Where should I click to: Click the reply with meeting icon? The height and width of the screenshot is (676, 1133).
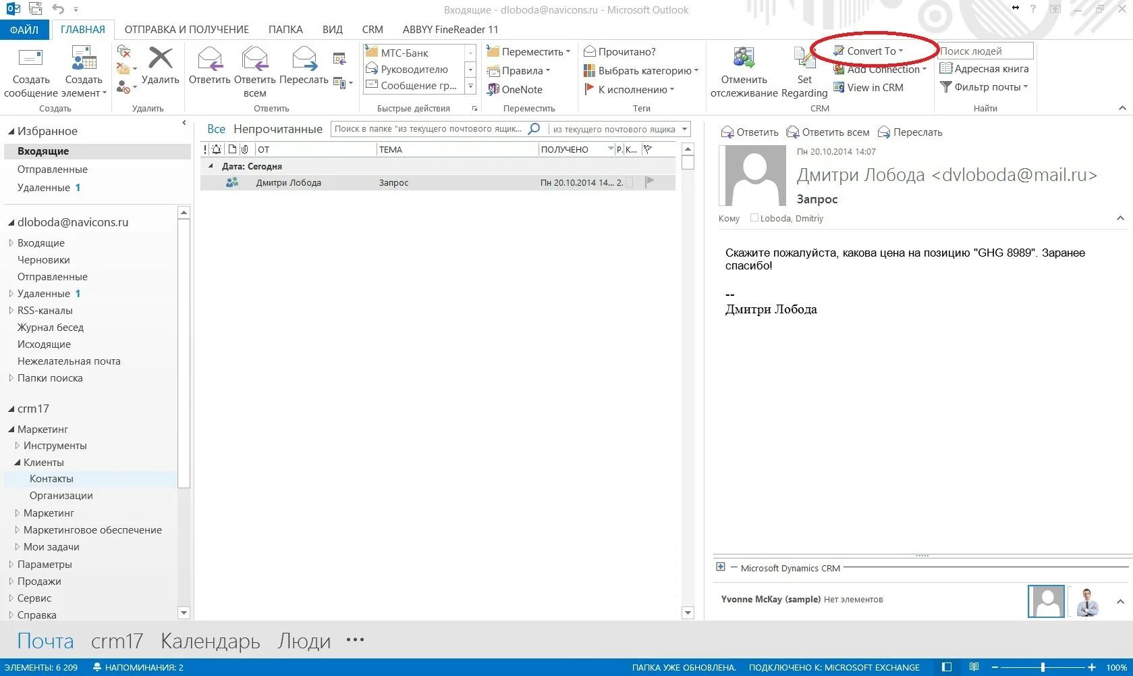[x=339, y=59]
